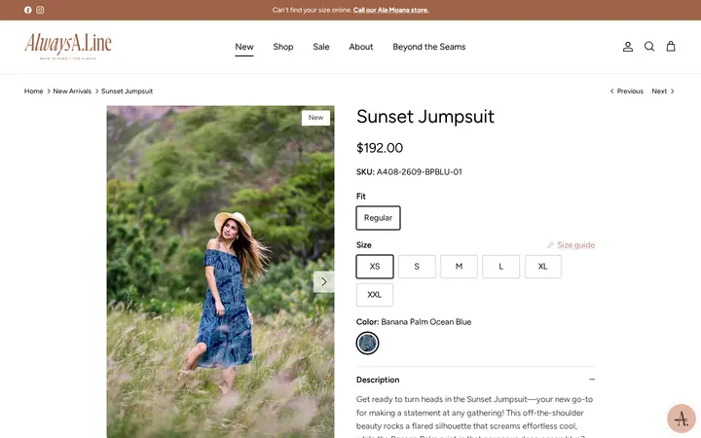Screen dimensions: 701x438
Task: Click the New badge on photo
Action: click(315, 118)
